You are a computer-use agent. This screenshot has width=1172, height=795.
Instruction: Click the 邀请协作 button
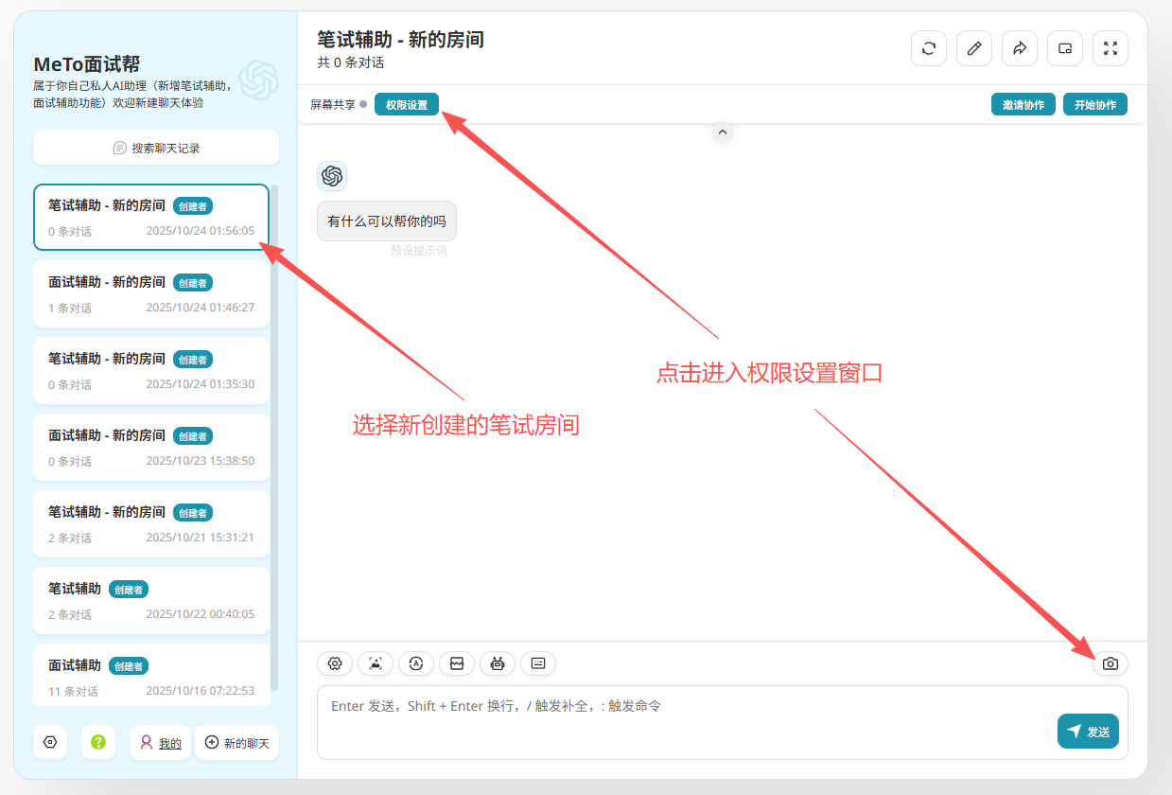(1023, 105)
